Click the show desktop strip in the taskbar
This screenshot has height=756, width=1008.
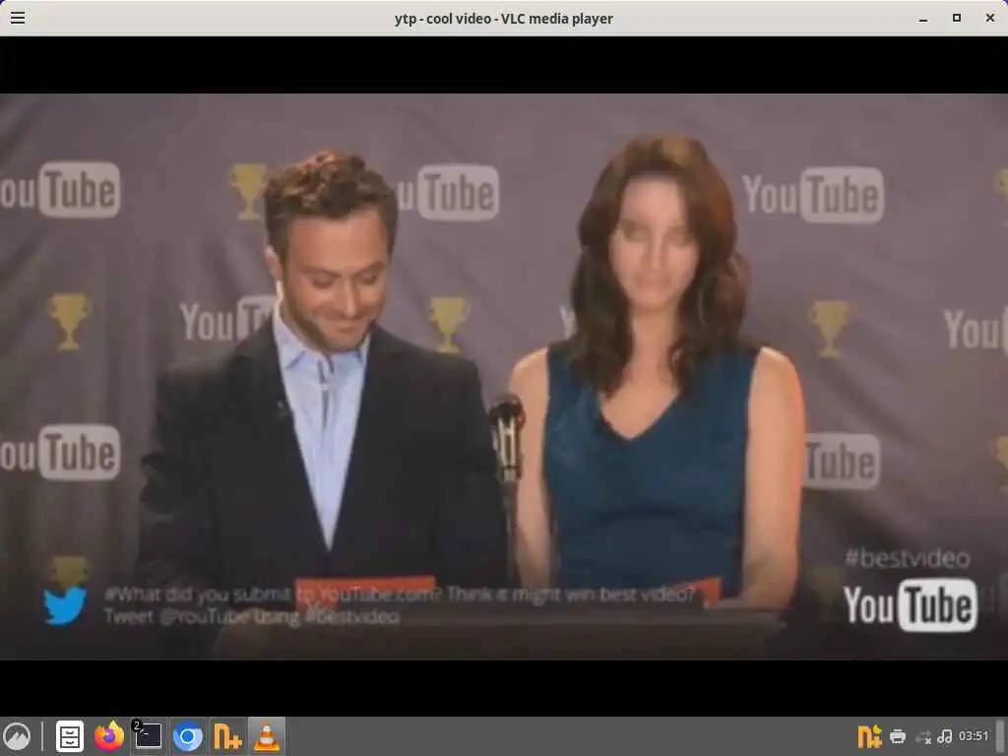[1000, 736]
